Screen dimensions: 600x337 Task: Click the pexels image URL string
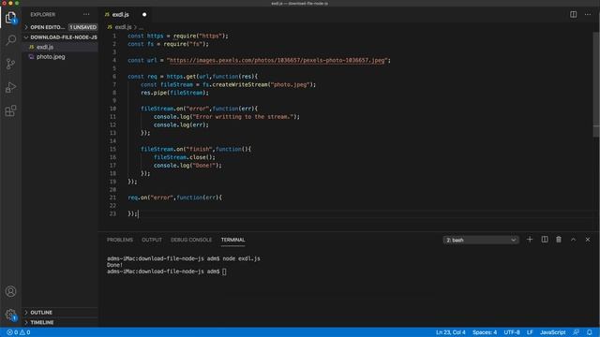277,60
